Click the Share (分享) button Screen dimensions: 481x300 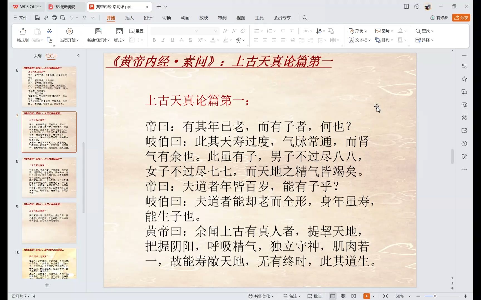pos(461,18)
